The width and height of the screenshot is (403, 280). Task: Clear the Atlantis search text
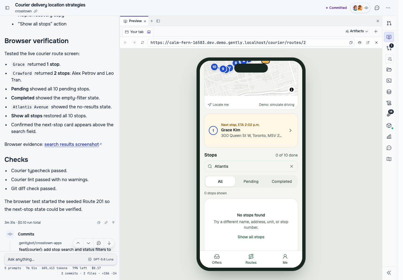[x=292, y=166]
